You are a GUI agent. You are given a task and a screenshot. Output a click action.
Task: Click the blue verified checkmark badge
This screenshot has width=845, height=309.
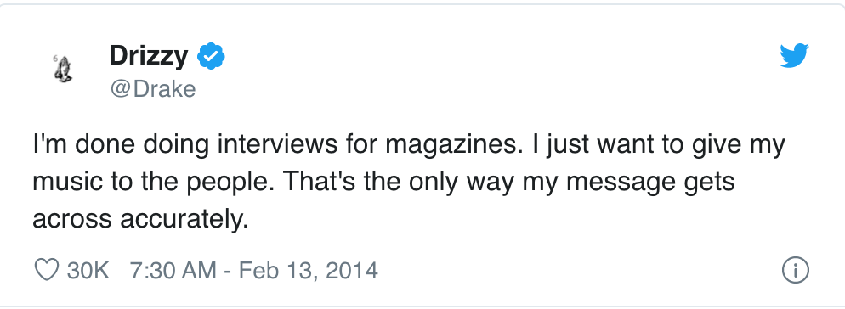211,56
